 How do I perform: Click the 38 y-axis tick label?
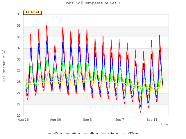click(x=19, y=14)
